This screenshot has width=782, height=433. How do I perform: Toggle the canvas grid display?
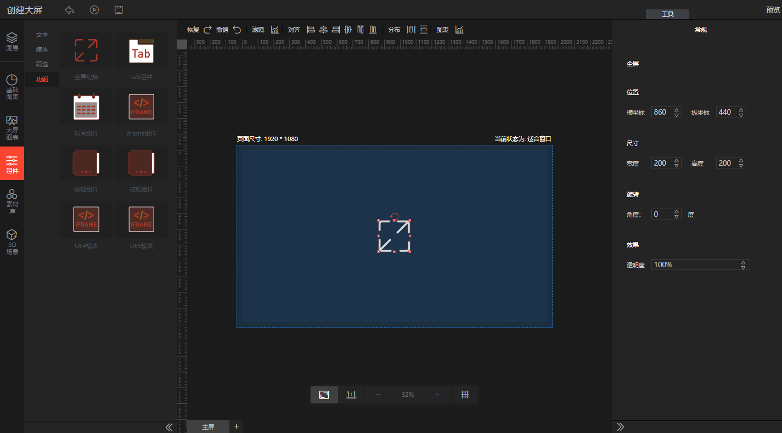point(465,395)
